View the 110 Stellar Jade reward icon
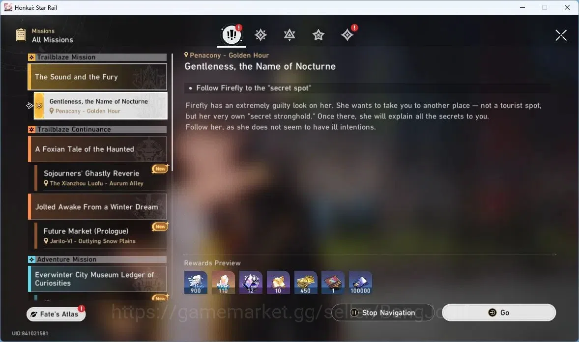 click(x=223, y=283)
